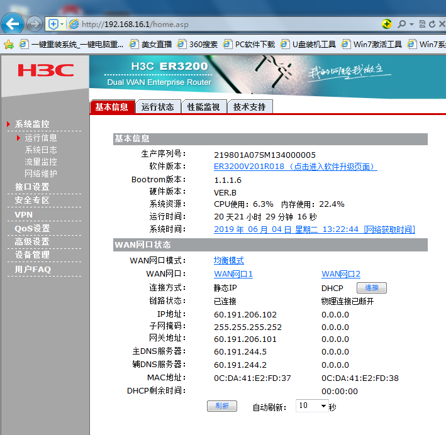446x435 pixels.
Task: Open the WAN网口1 link
Action: click(x=233, y=274)
